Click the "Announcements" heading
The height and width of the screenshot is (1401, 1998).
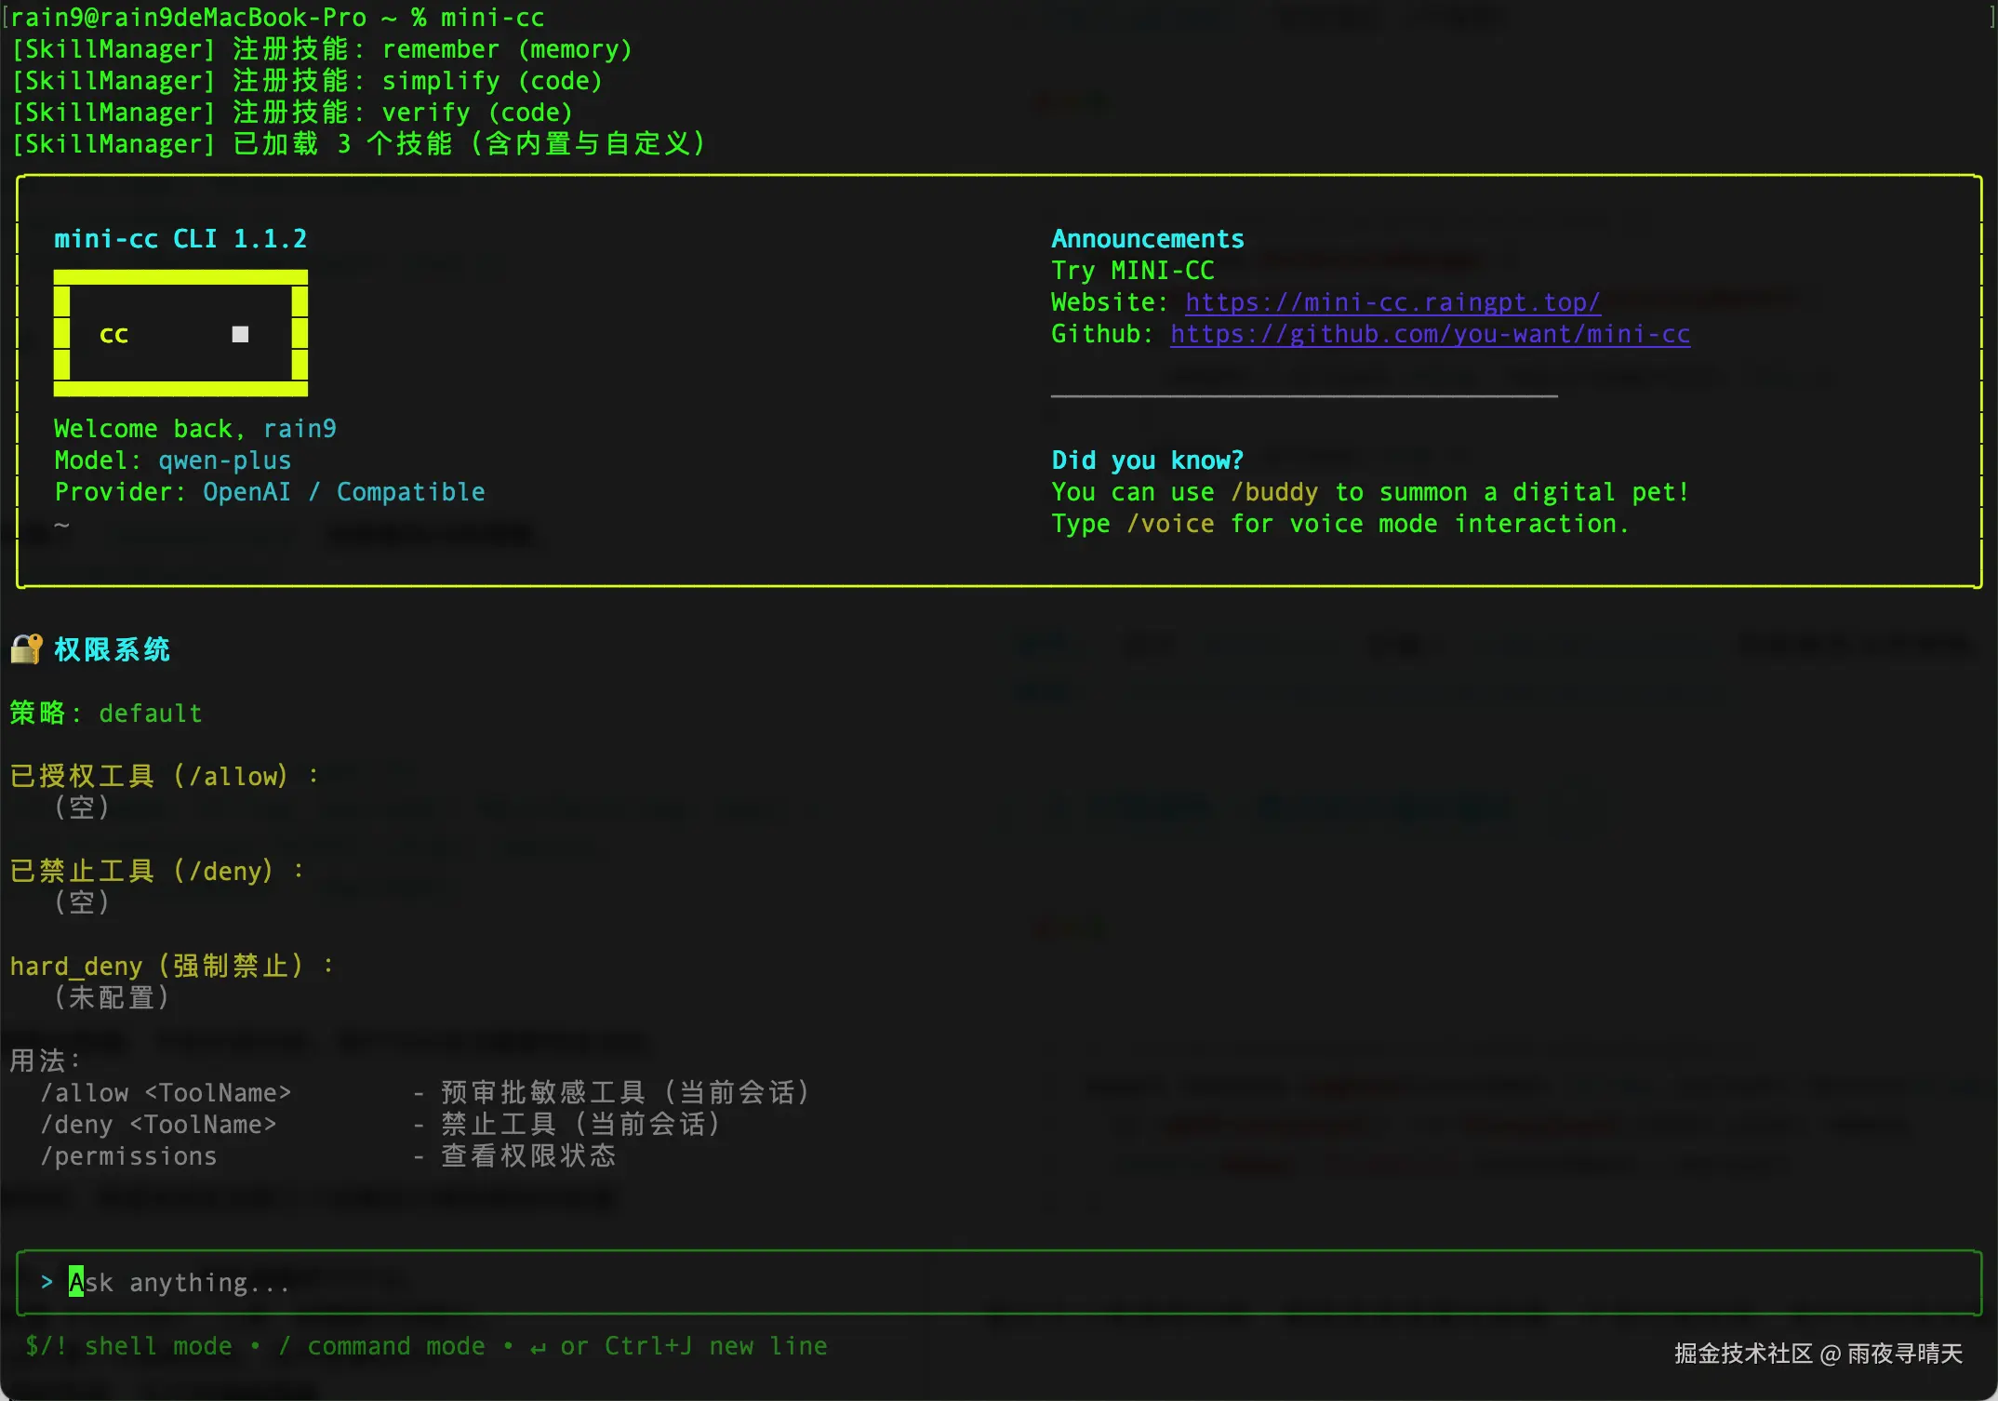click(x=1148, y=238)
